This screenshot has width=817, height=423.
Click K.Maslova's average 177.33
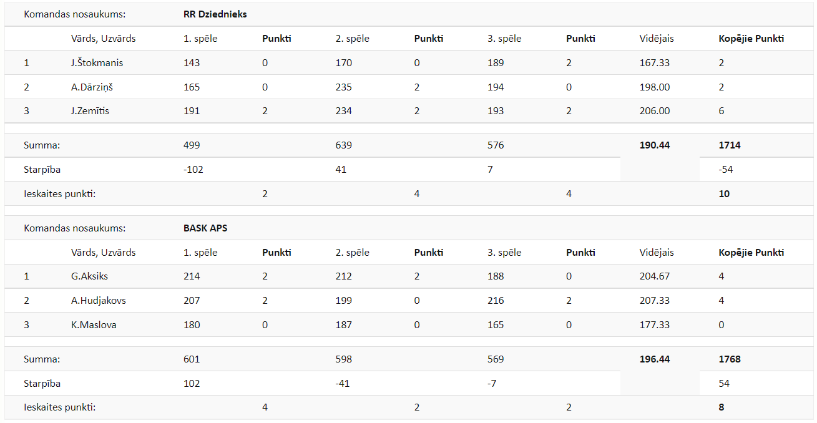point(654,325)
